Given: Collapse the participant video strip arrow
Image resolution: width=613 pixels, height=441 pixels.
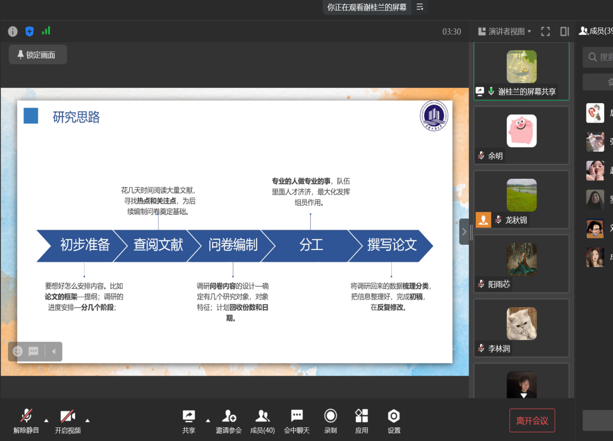Looking at the screenshot, I should tap(464, 231).
